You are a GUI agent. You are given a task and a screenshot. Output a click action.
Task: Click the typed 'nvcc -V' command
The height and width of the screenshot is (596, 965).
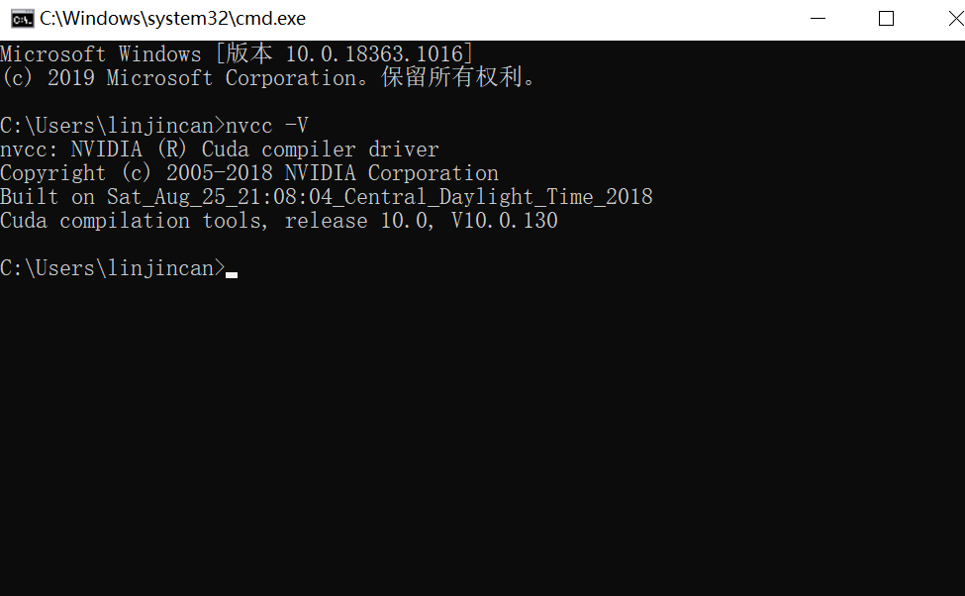coord(267,126)
